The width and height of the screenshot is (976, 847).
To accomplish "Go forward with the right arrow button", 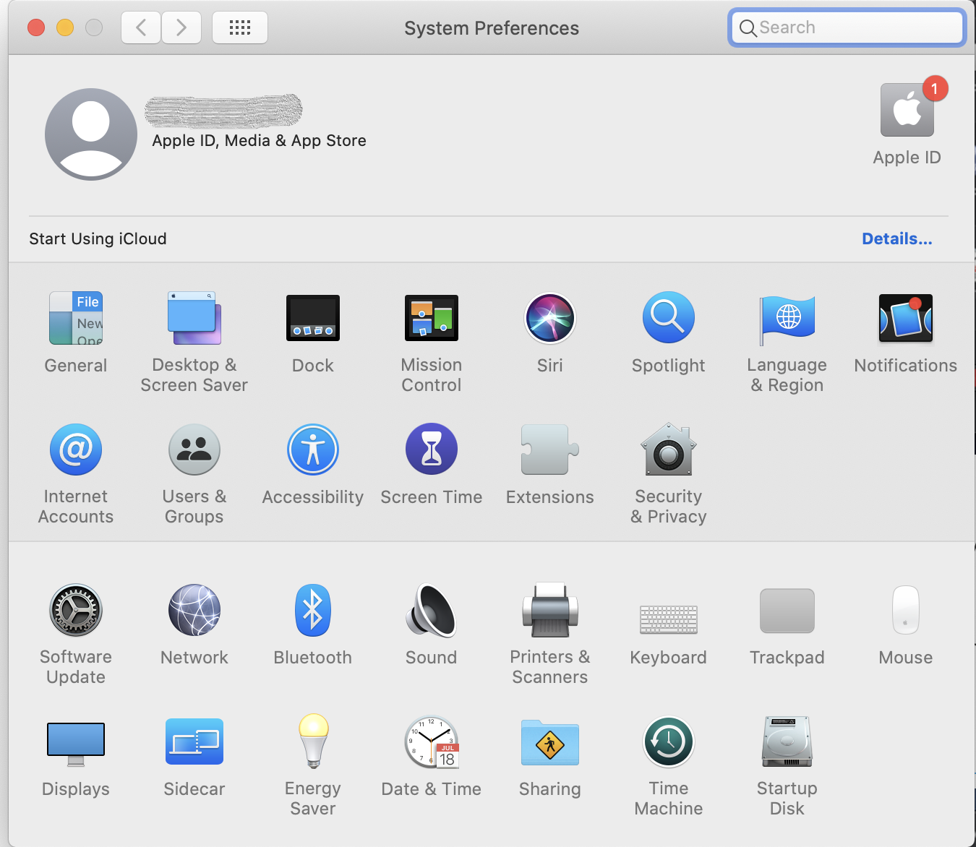I will tap(181, 27).
